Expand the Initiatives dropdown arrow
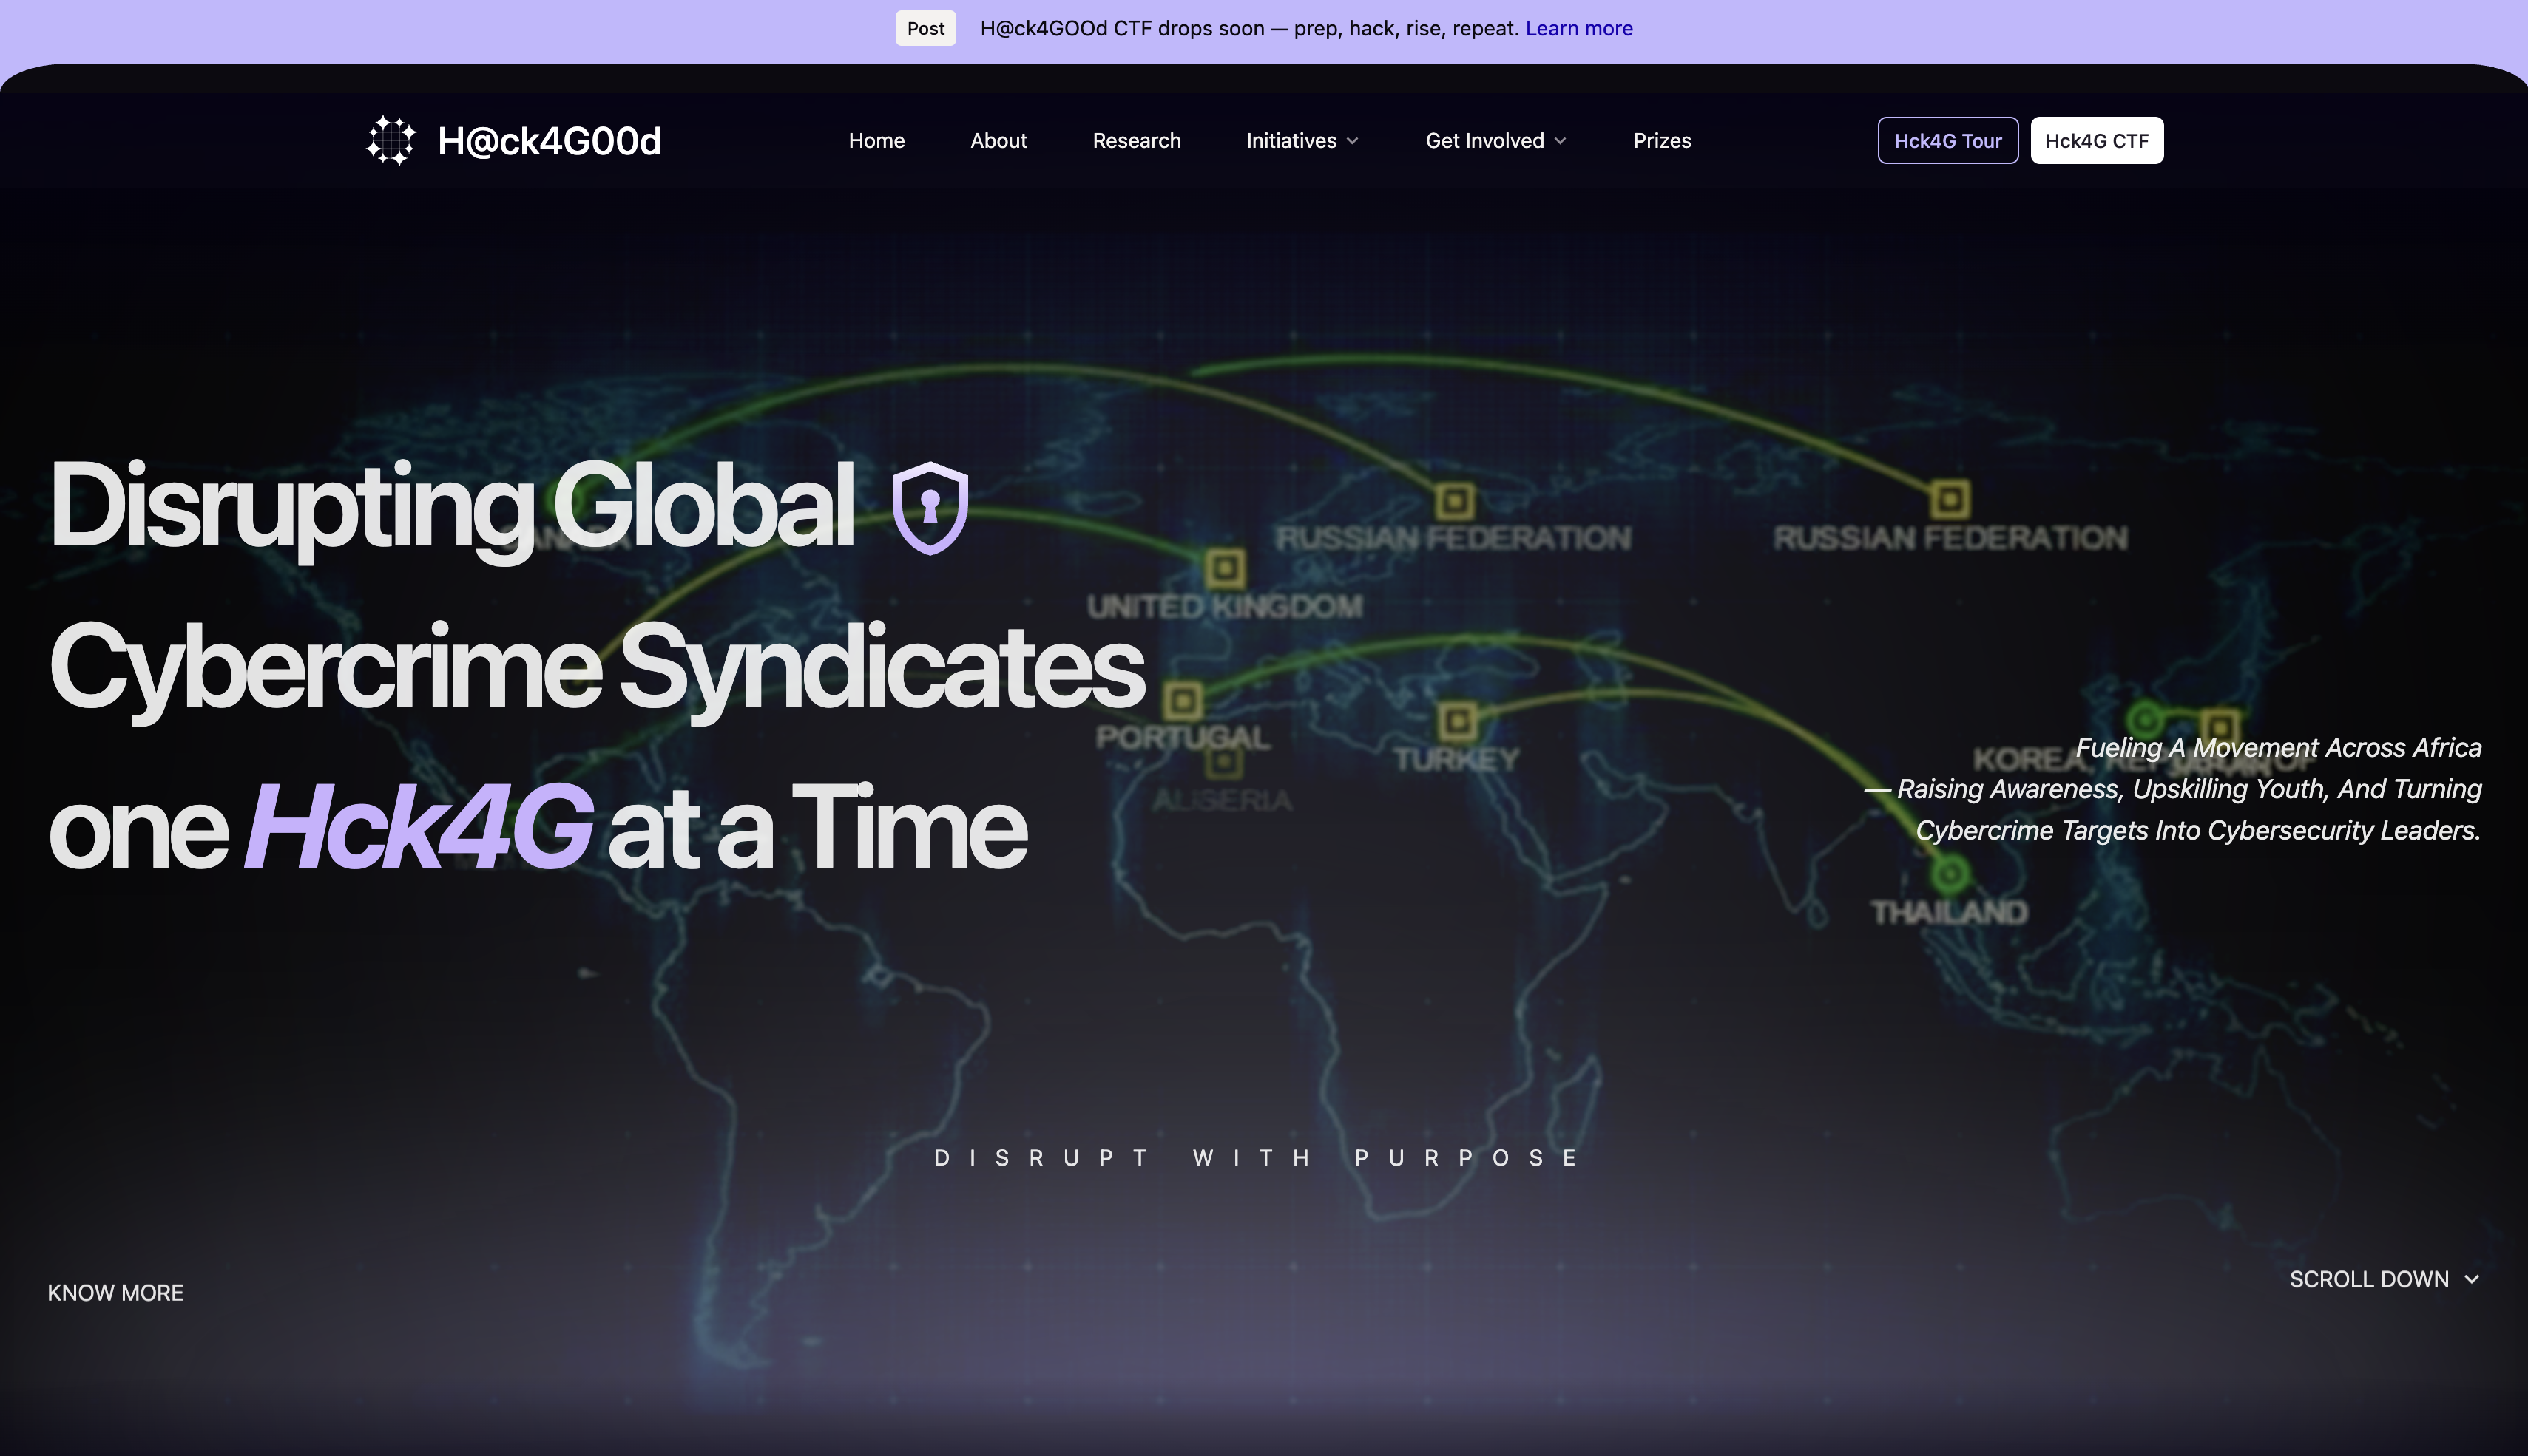The width and height of the screenshot is (2528, 1456). click(x=1353, y=141)
